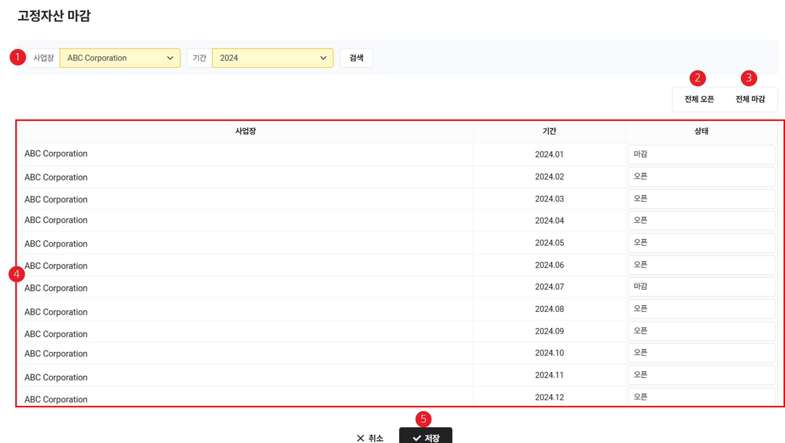Click the 전체 오픈 button
Screen dimensions: 785x443
[x=699, y=99]
